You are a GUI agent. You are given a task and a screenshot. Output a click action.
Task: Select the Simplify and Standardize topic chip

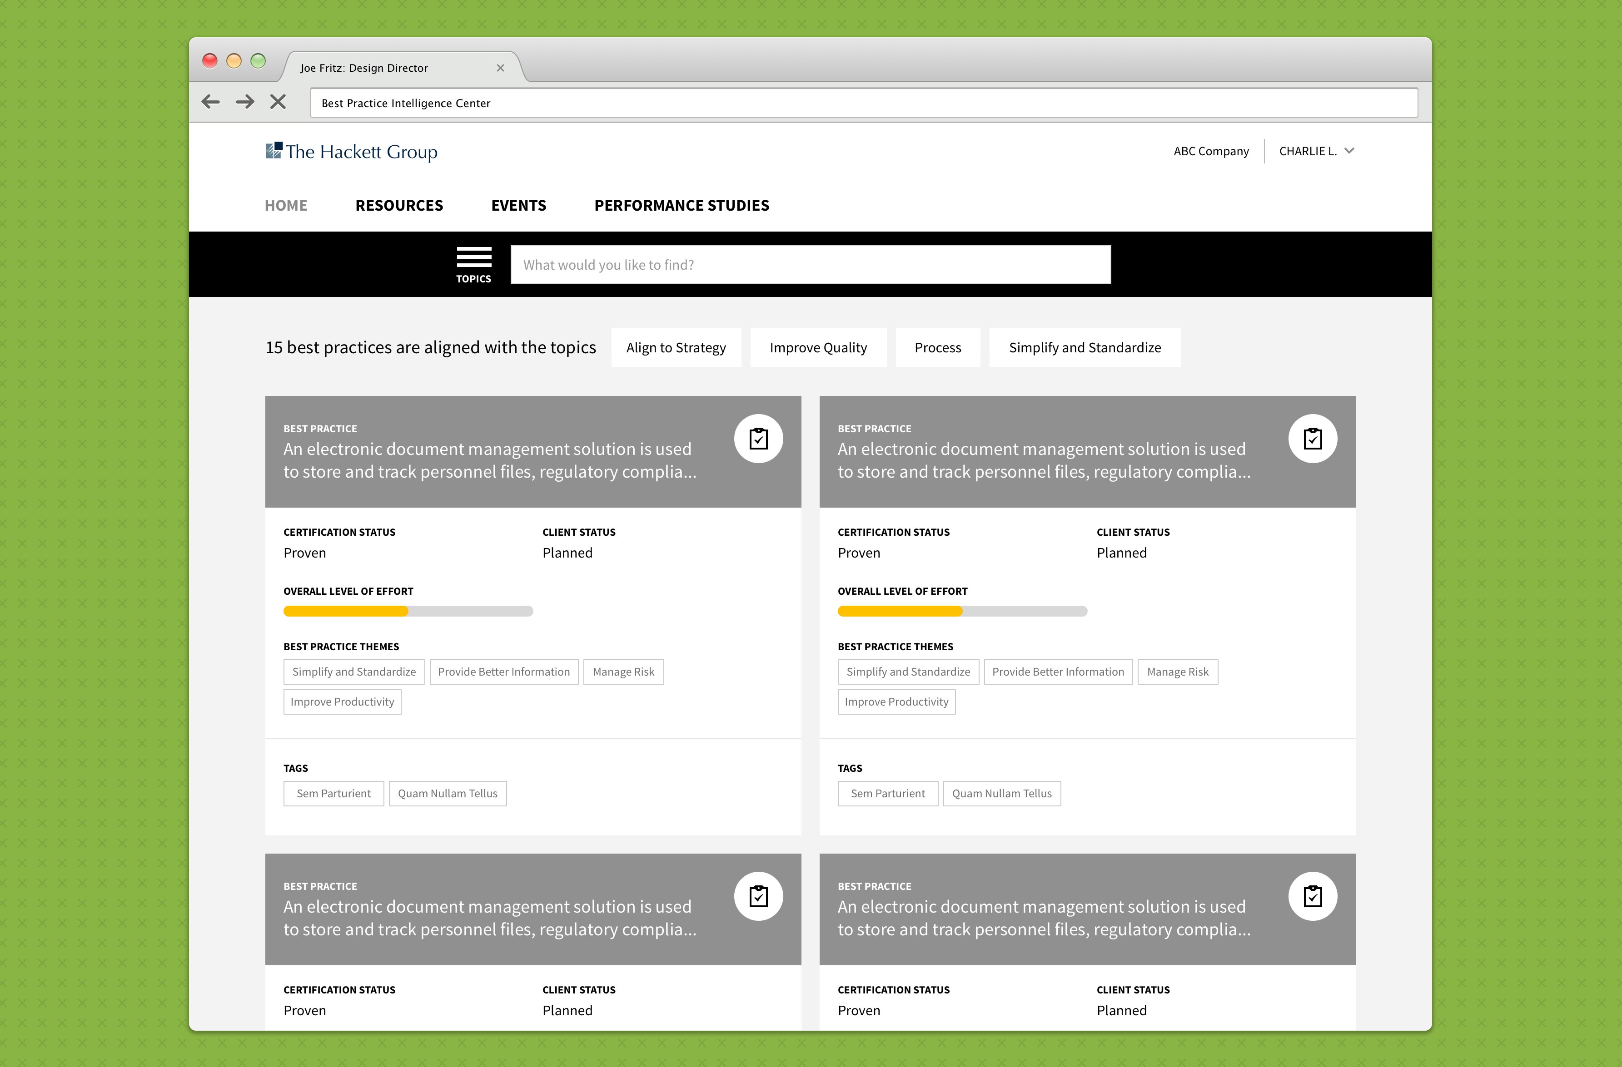pos(1085,347)
